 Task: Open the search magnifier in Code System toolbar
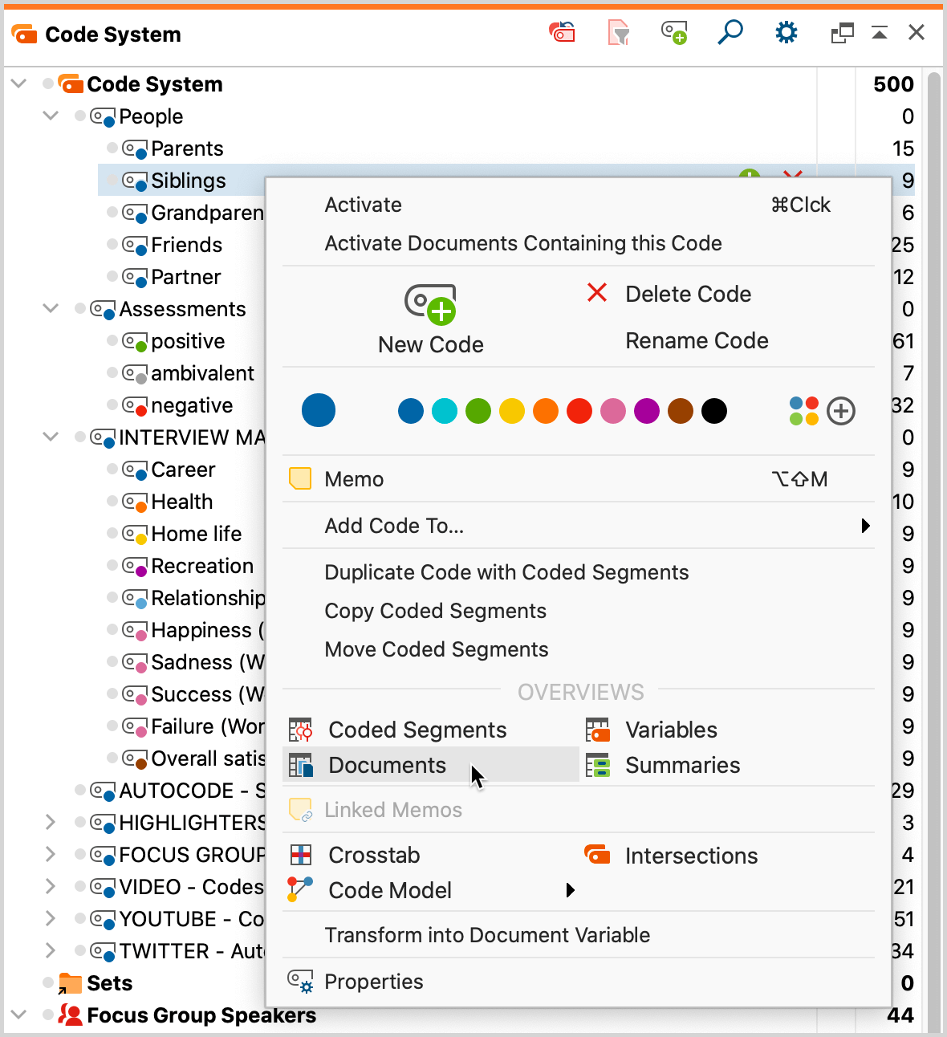coord(730,33)
